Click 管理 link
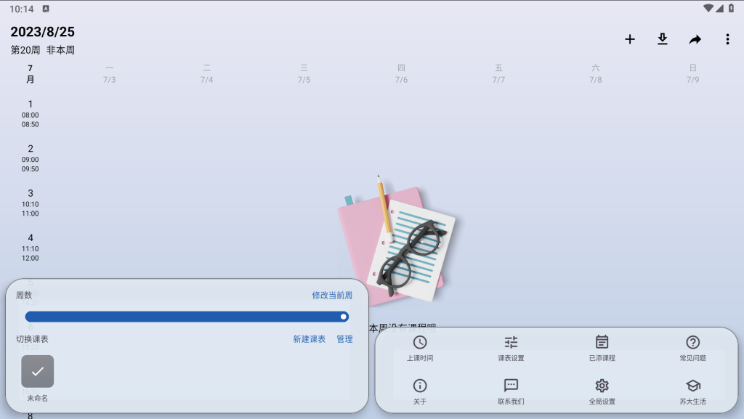This screenshot has height=419, width=744. click(x=344, y=339)
